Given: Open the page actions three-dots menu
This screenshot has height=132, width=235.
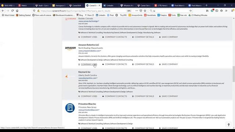Looking at the screenshot, I should [x=137, y=11].
